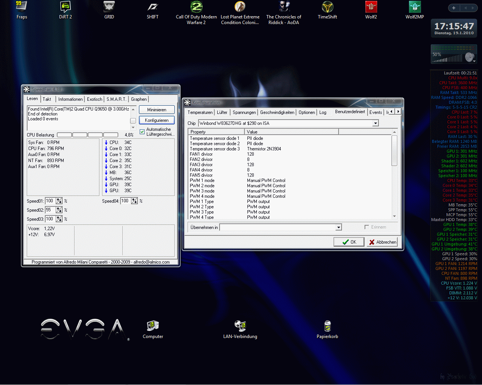Open the Temperaturen configuration tab
Image resolution: width=482 pixels, height=385 pixels.
[x=200, y=112]
